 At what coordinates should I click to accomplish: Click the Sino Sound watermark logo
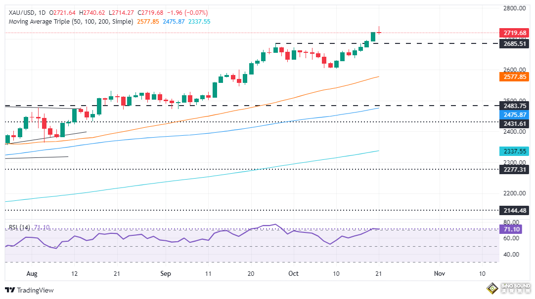coord(508,288)
